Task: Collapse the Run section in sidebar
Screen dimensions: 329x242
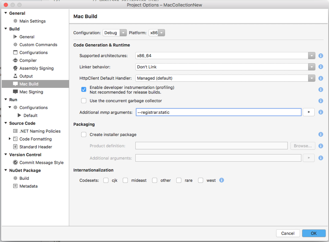Action: (x=5, y=99)
